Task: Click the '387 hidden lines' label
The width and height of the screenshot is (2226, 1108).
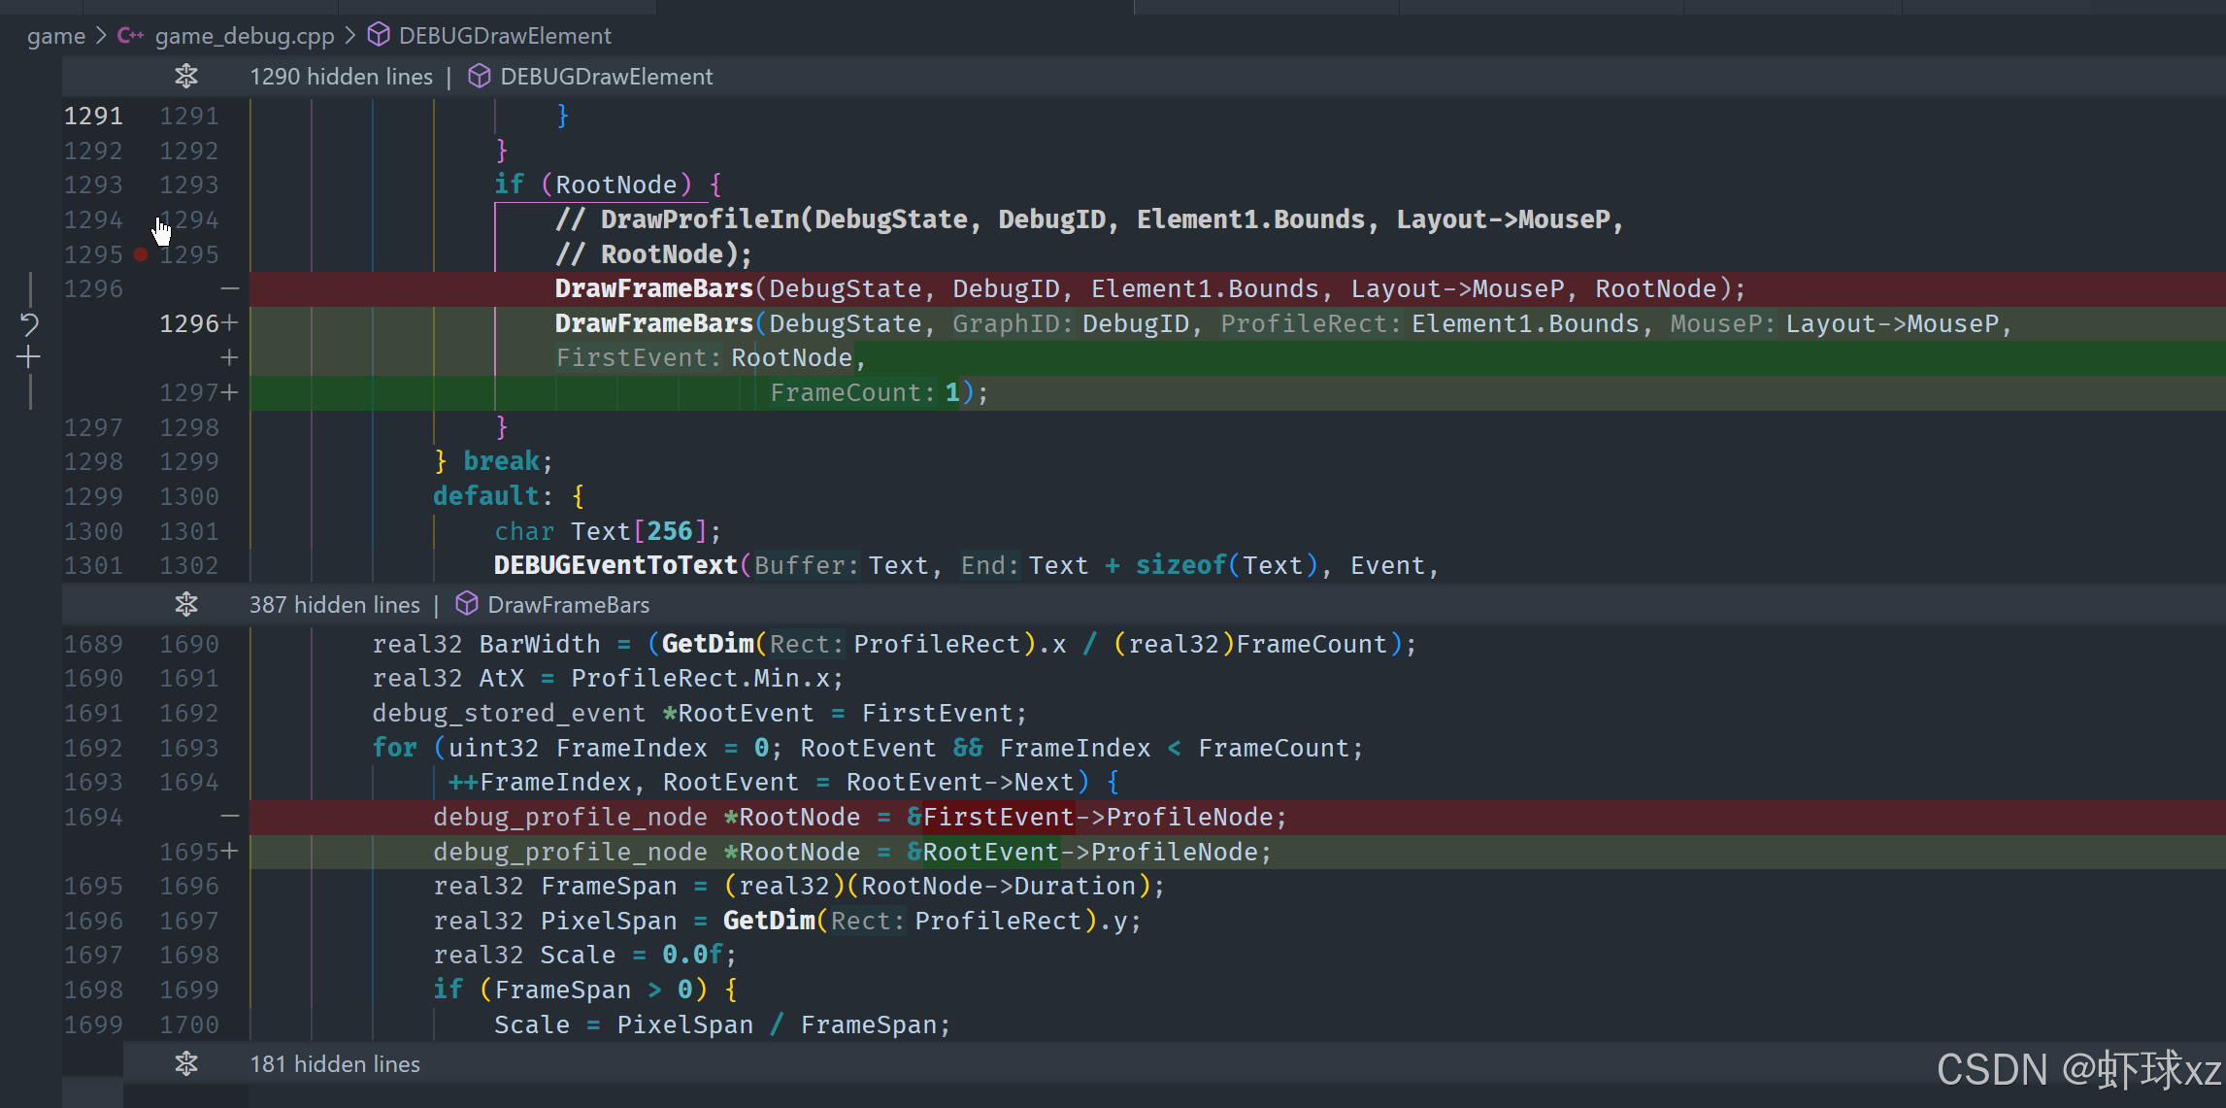Action: [334, 604]
